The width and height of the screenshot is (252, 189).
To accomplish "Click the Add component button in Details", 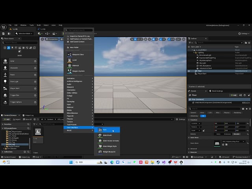I will pyautogui.click(x=233, y=95).
